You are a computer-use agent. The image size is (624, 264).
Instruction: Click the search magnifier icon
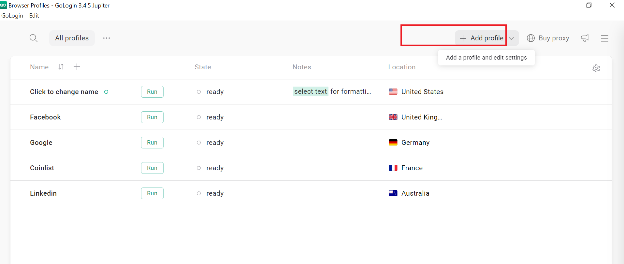pos(34,38)
